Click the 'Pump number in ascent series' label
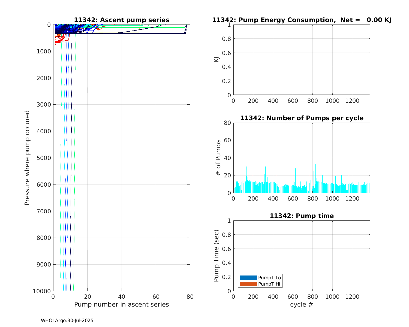 coord(122,304)
